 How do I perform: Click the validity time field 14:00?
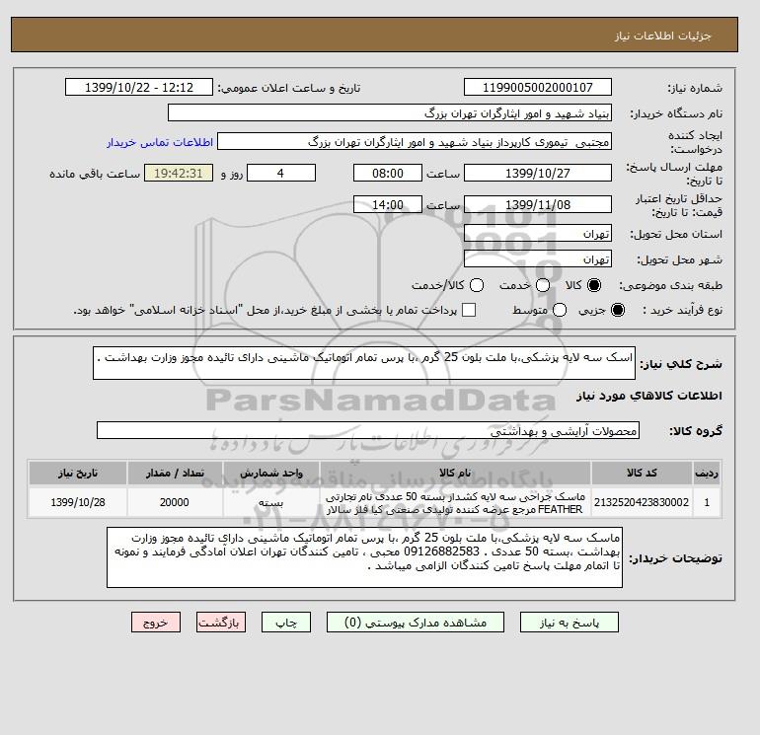(x=388, y=204)
